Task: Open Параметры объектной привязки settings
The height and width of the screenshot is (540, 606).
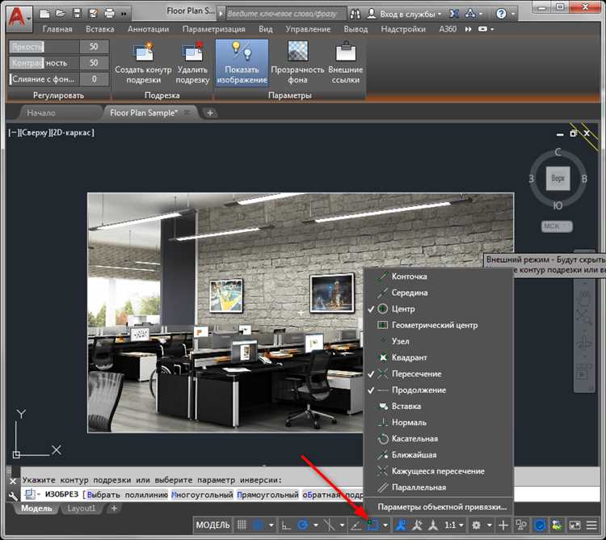Action: pos(442,507)
